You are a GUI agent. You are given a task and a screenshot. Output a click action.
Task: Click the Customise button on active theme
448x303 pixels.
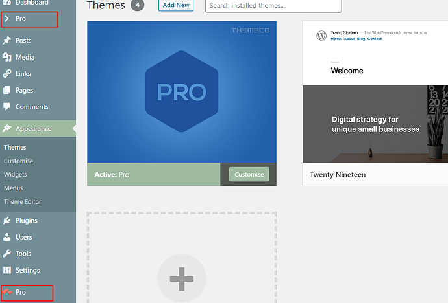(x=249, y=174)
